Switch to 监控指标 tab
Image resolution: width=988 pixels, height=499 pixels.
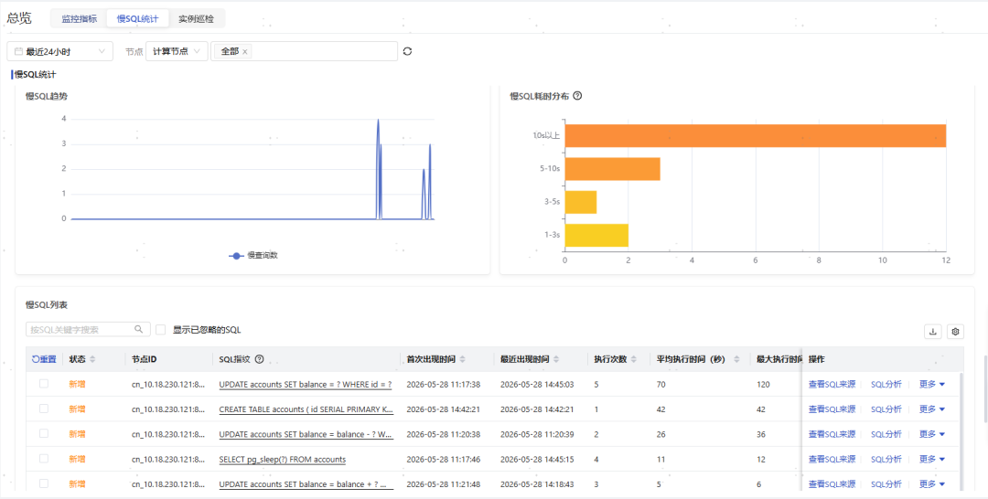pos(80,18)
